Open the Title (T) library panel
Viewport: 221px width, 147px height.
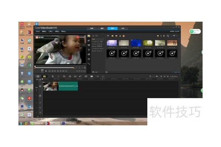[x=89, y=50]
